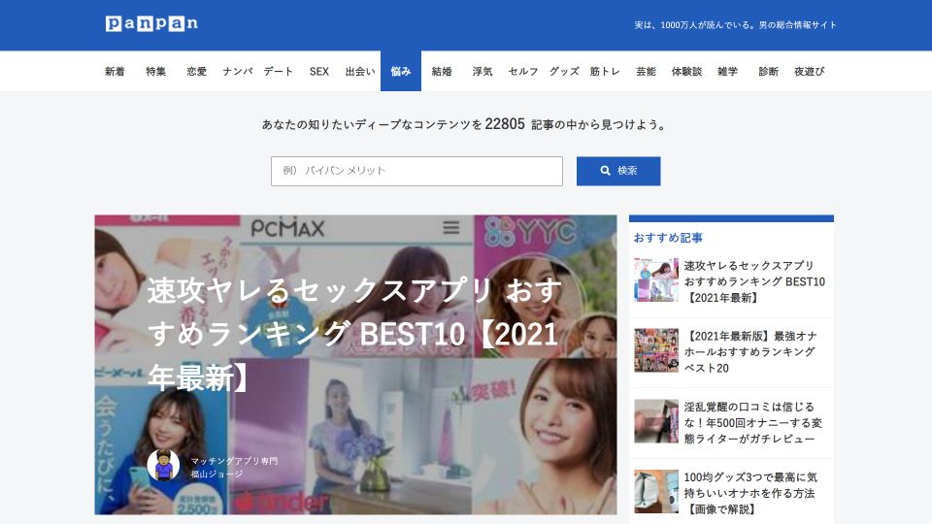Open the 夜遊び category
The width and height of the screenshot is (932, 524).
[809, 72]
